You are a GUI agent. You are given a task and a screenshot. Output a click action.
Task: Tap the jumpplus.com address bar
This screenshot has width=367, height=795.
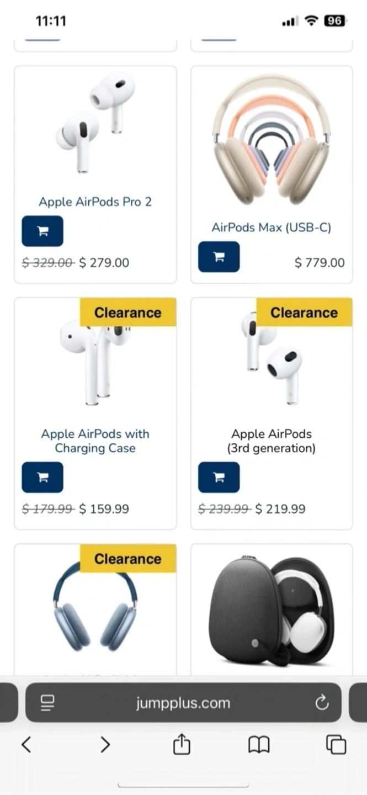coord(183,703)
